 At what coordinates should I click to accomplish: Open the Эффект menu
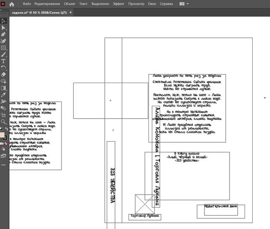pos(118,4)
